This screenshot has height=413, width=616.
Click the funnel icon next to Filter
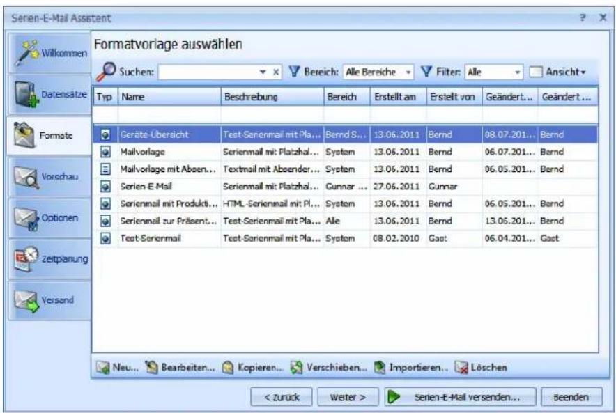pos(426,72)
